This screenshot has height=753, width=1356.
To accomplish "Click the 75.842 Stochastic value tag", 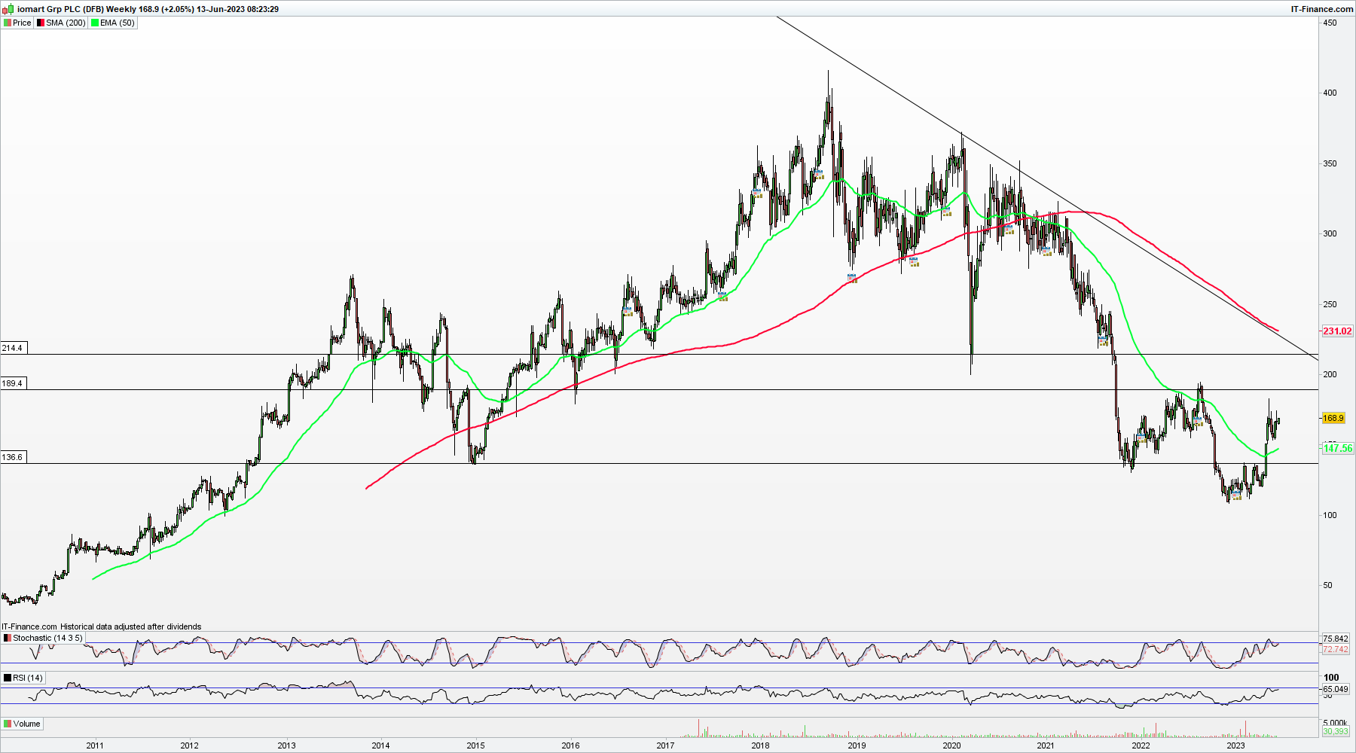I will coord(1335,639).
